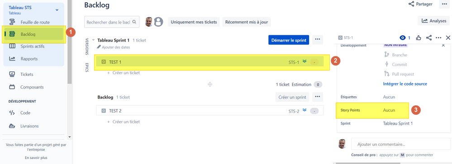Select the TEST 2 ticket row
452x164 pixels.
[x=210, y=111]
